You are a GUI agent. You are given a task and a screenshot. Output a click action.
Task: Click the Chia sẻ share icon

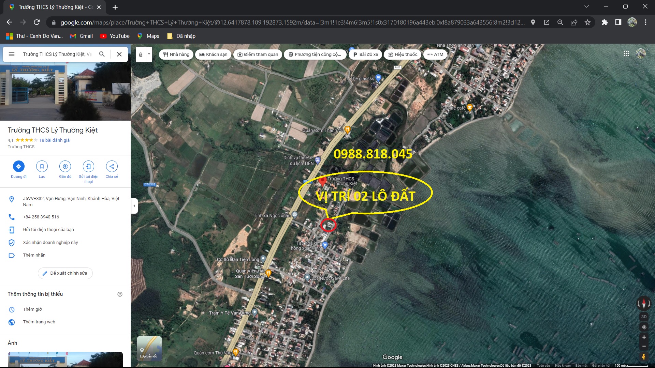click(112, 166)
